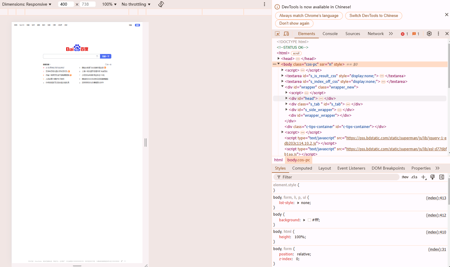The image size is (450, 267).
Task: Open the Event Listeners tab
Action: point(351,168)
